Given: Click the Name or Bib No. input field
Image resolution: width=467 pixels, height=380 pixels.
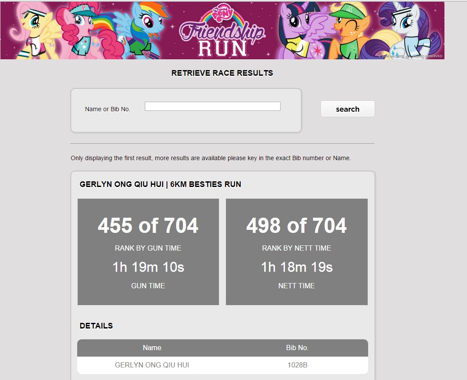Looking at the screenshot, I should tap(212, 106).
